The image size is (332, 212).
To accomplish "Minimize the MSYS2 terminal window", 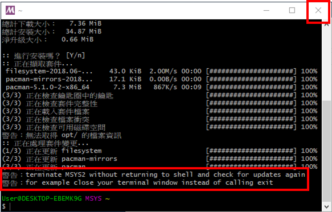I will [x=267, y=10].
